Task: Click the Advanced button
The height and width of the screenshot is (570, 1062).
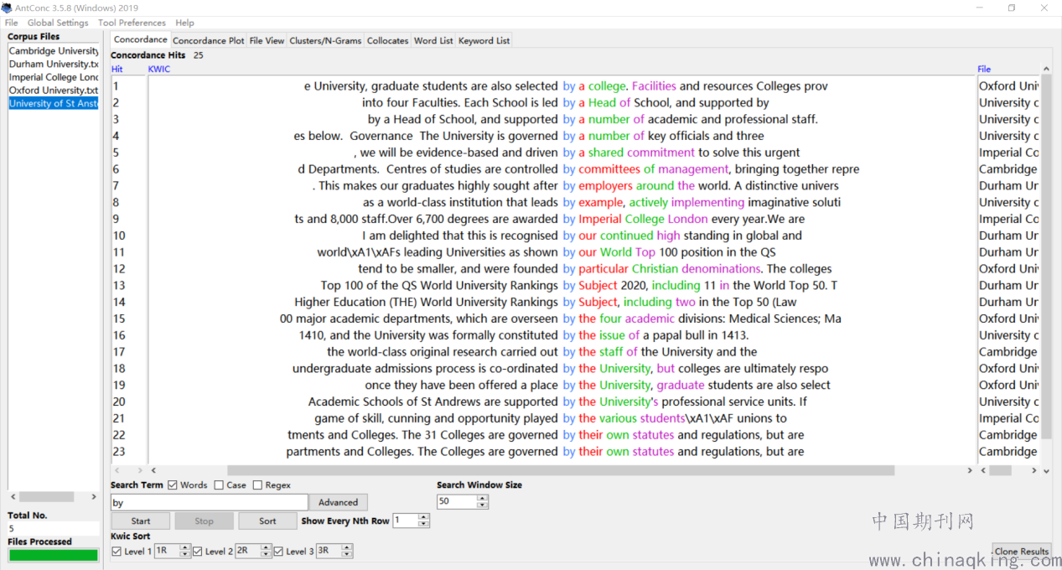Action: tap(339, 502)
